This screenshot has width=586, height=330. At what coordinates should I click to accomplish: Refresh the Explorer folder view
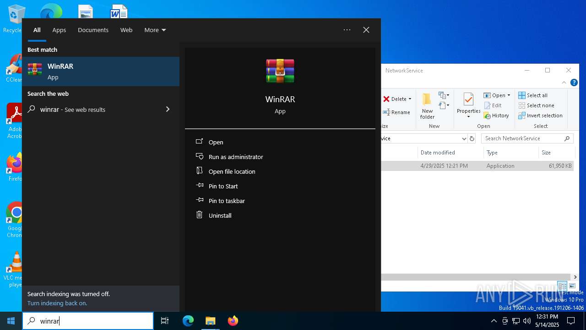pyautogui.click(x=472, y=138)
